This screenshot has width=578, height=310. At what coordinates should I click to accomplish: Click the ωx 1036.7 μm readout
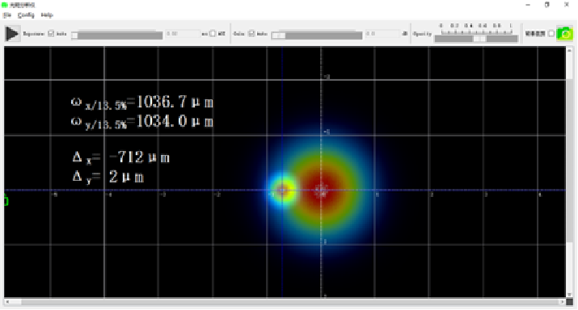click(142, 103)
